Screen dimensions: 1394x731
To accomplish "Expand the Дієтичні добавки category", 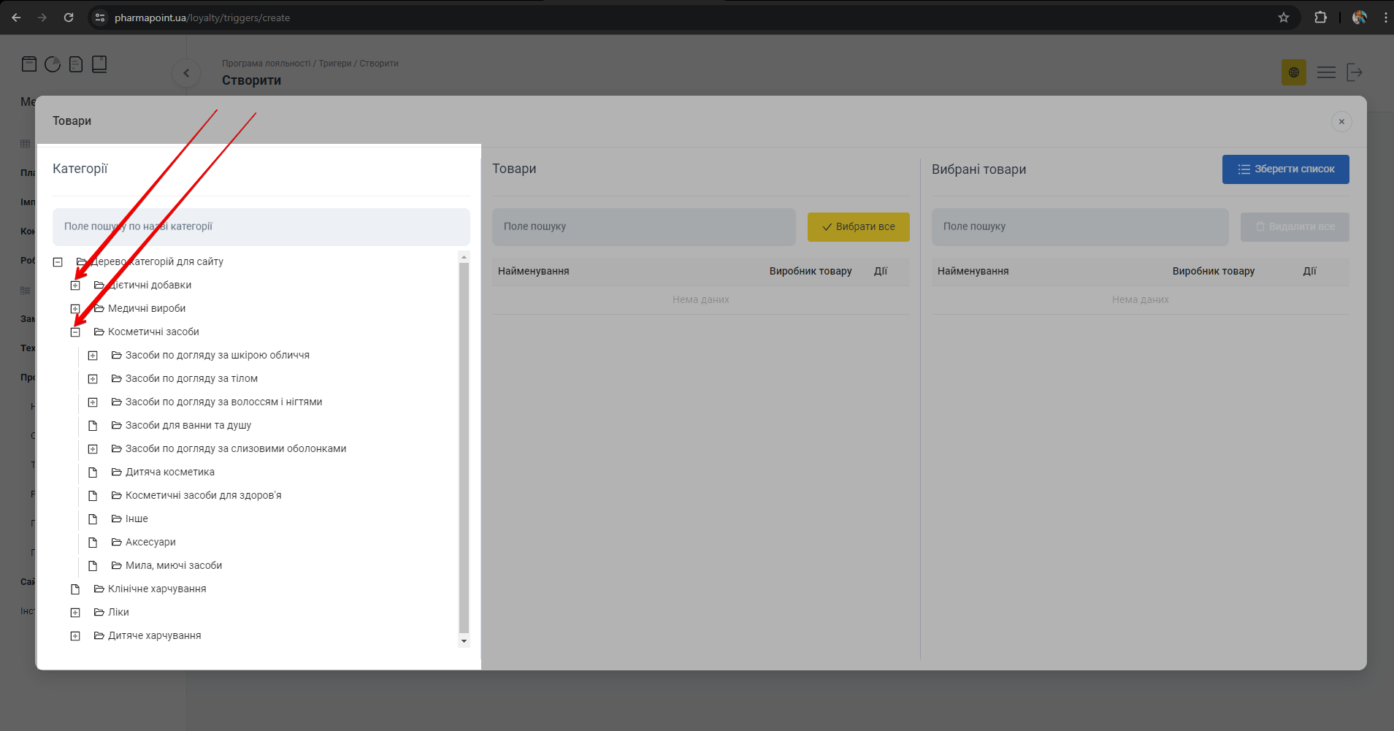I will (x=75, y=286).
